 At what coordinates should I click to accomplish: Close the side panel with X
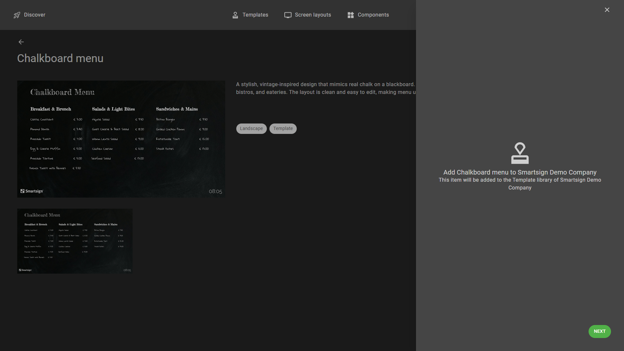click(x=607, y=10)
